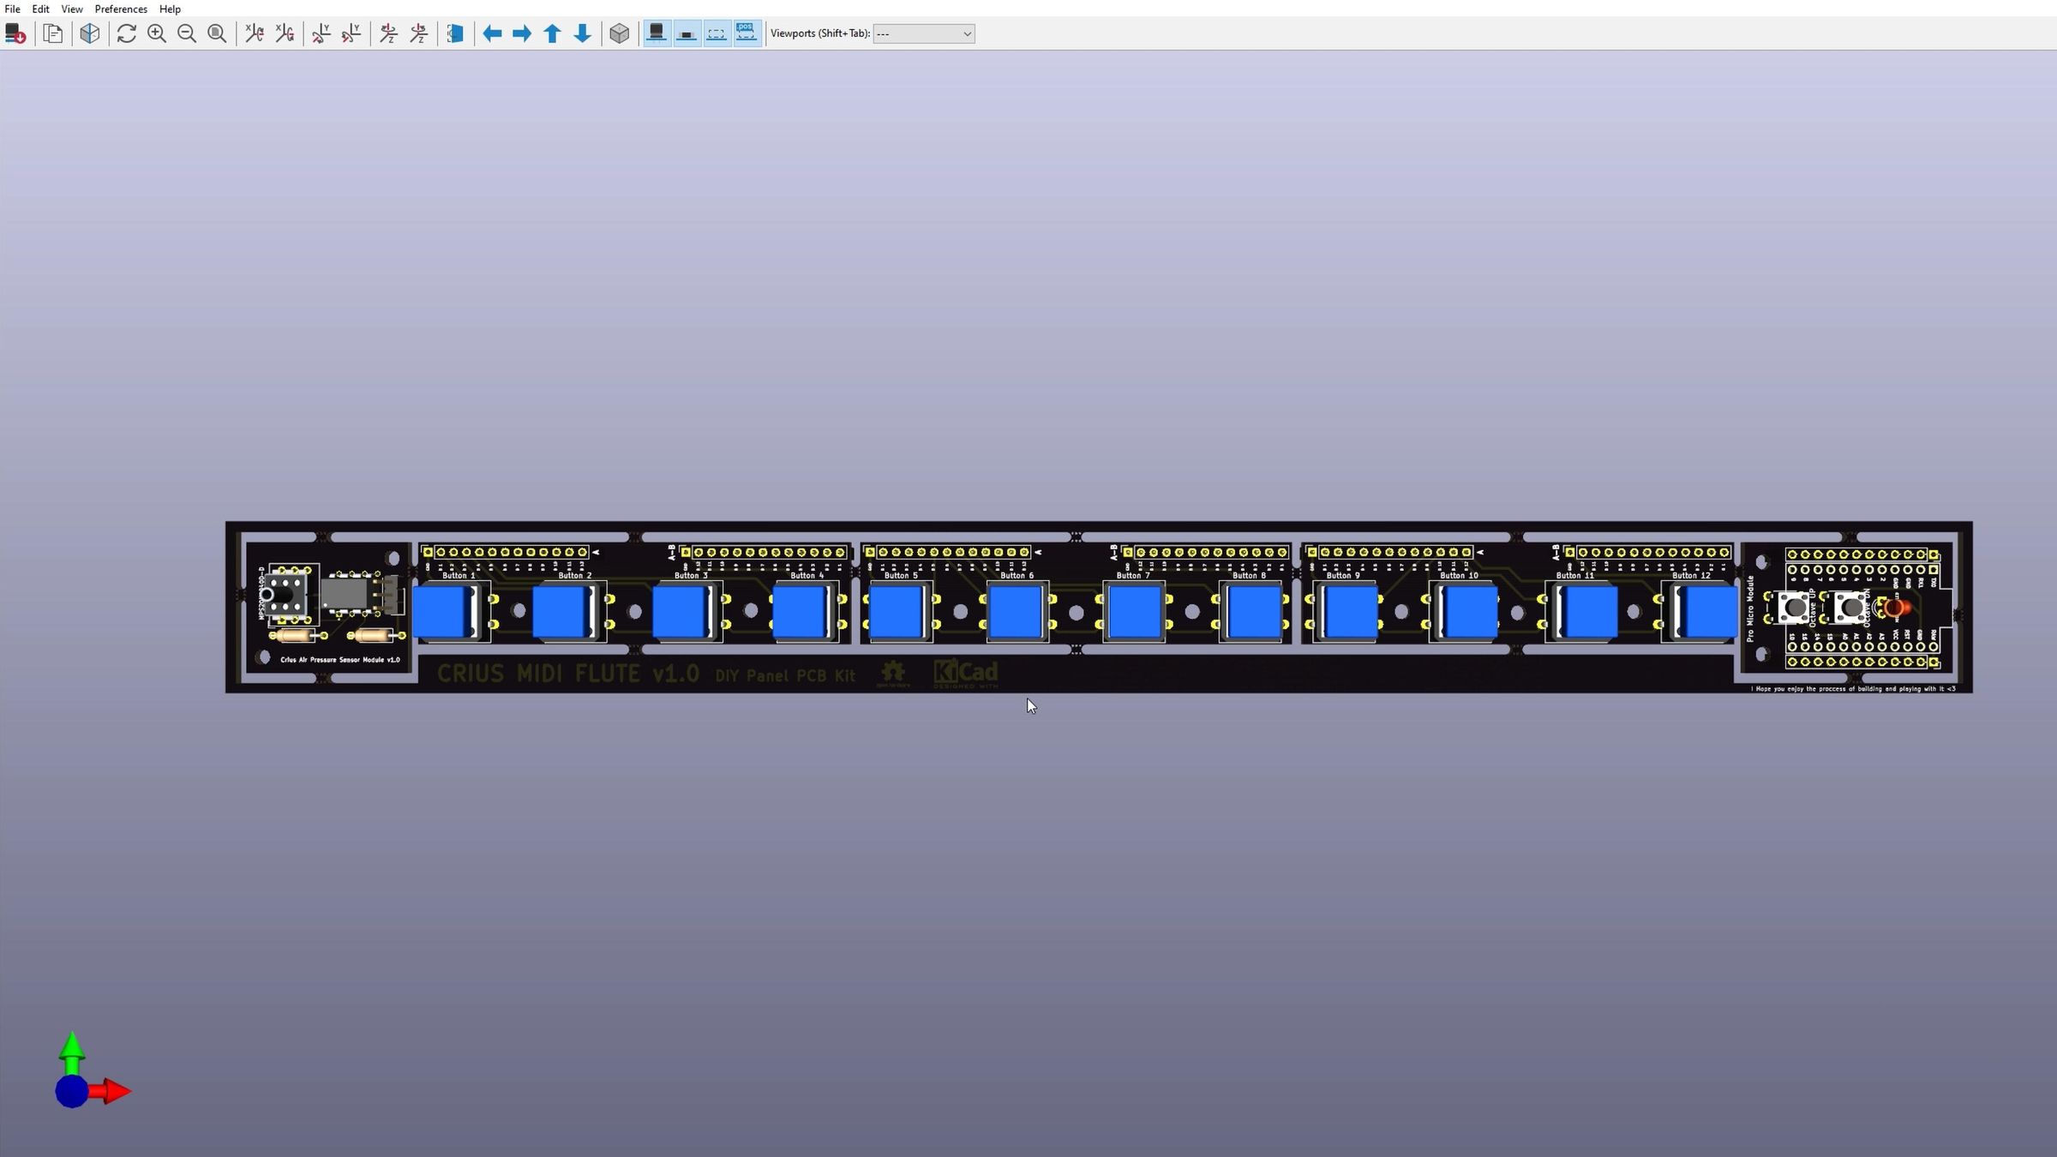
Task: Enable orthographic projection
Action: pyautogui.click(x=620, y=34)
